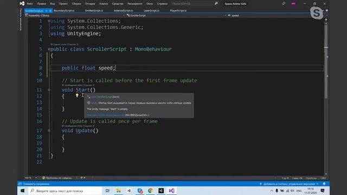The image size is (347, 195).
Task: Open the Справка menu
Action: pos(162,4)
